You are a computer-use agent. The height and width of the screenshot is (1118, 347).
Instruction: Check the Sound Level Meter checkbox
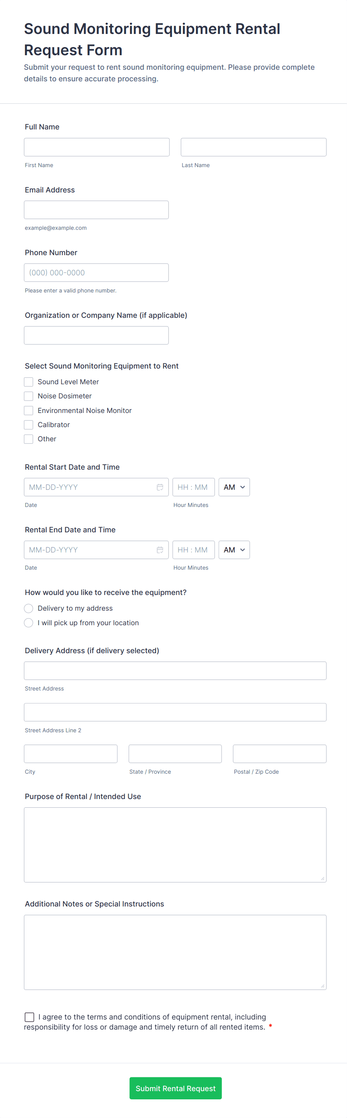point(29,382)
